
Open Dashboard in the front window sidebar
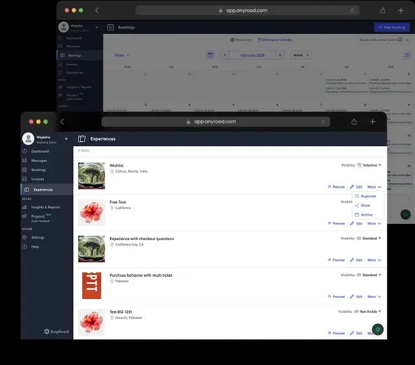[x=39, y=151]
